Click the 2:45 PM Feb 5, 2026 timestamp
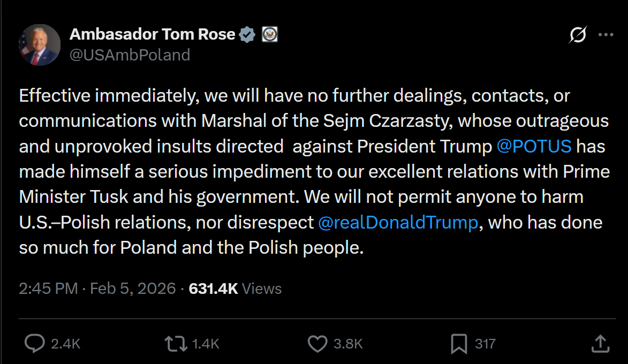628x364 pixels. tap(97, 289)
